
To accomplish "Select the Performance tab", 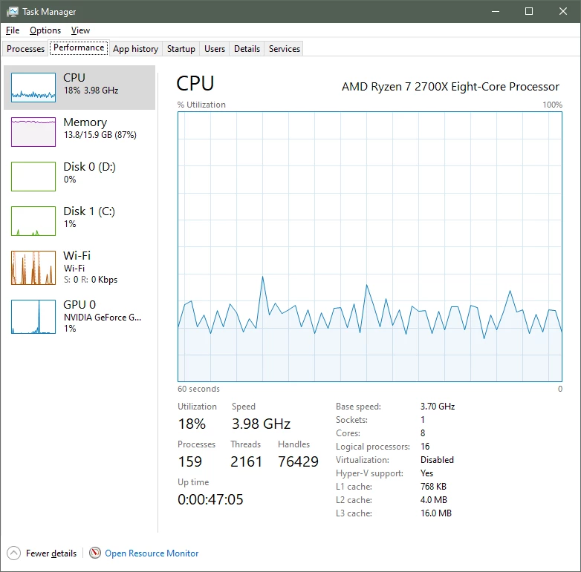I will tap(79, 47).
